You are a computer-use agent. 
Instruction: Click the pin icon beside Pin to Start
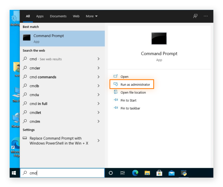tap(116, 100)
